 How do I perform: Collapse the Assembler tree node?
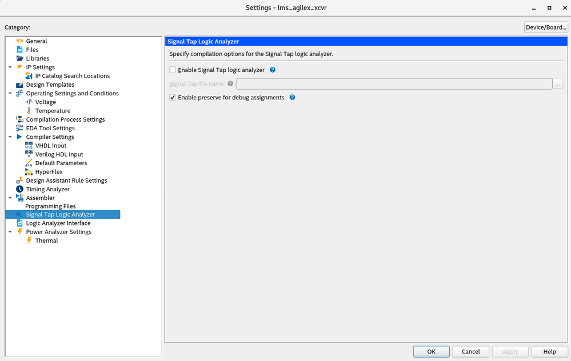[10, 198]
